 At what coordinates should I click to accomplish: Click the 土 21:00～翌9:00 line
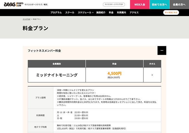[73, 115]
